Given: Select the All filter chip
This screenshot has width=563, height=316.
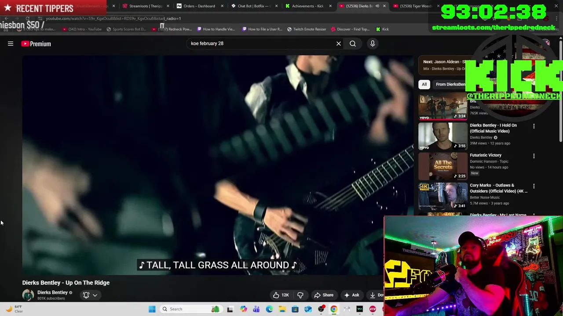Looking at the screenshot, I should click(424, 84).
